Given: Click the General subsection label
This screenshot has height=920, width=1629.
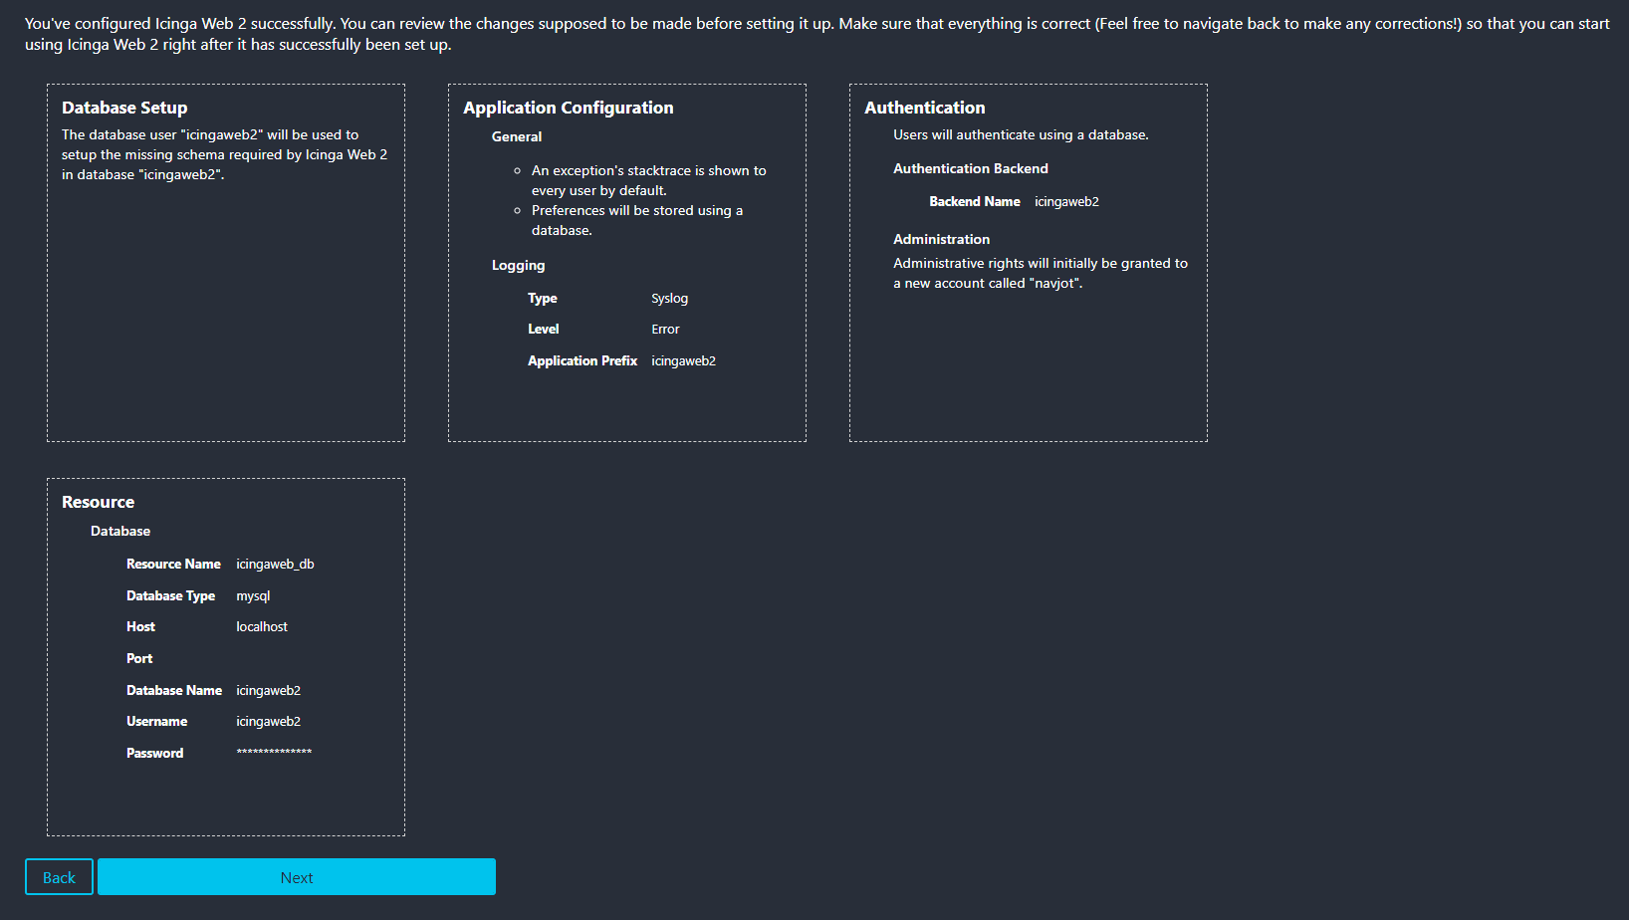Looking at the screenshot, I should click(517, 136).
